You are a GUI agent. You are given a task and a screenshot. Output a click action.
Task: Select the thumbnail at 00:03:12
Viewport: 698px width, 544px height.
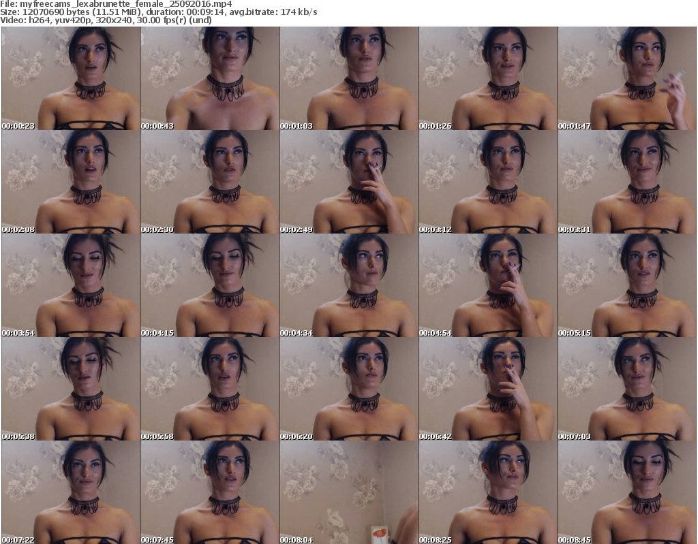488,182
